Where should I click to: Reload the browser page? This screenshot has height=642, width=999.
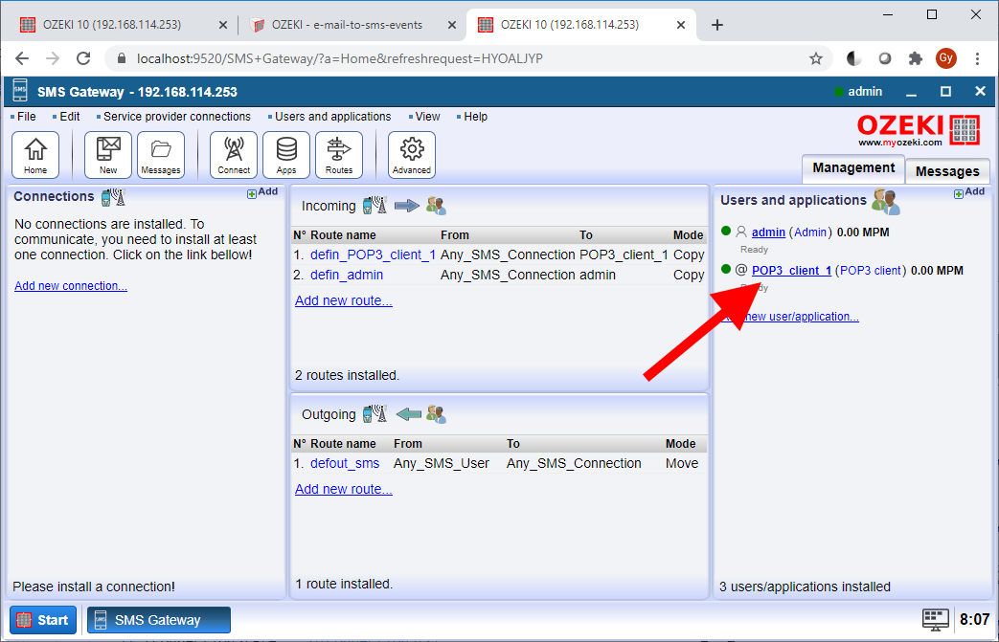coord(83,58)
